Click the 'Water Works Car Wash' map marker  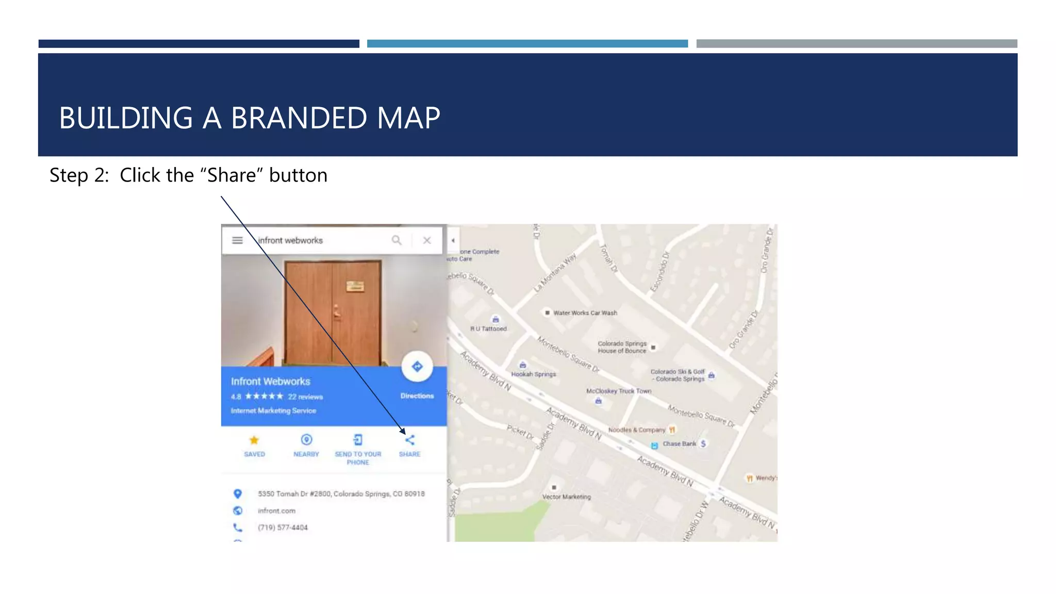pyautogui.click(x=547, y=312)
